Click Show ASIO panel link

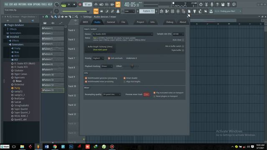tap(100, 50)
